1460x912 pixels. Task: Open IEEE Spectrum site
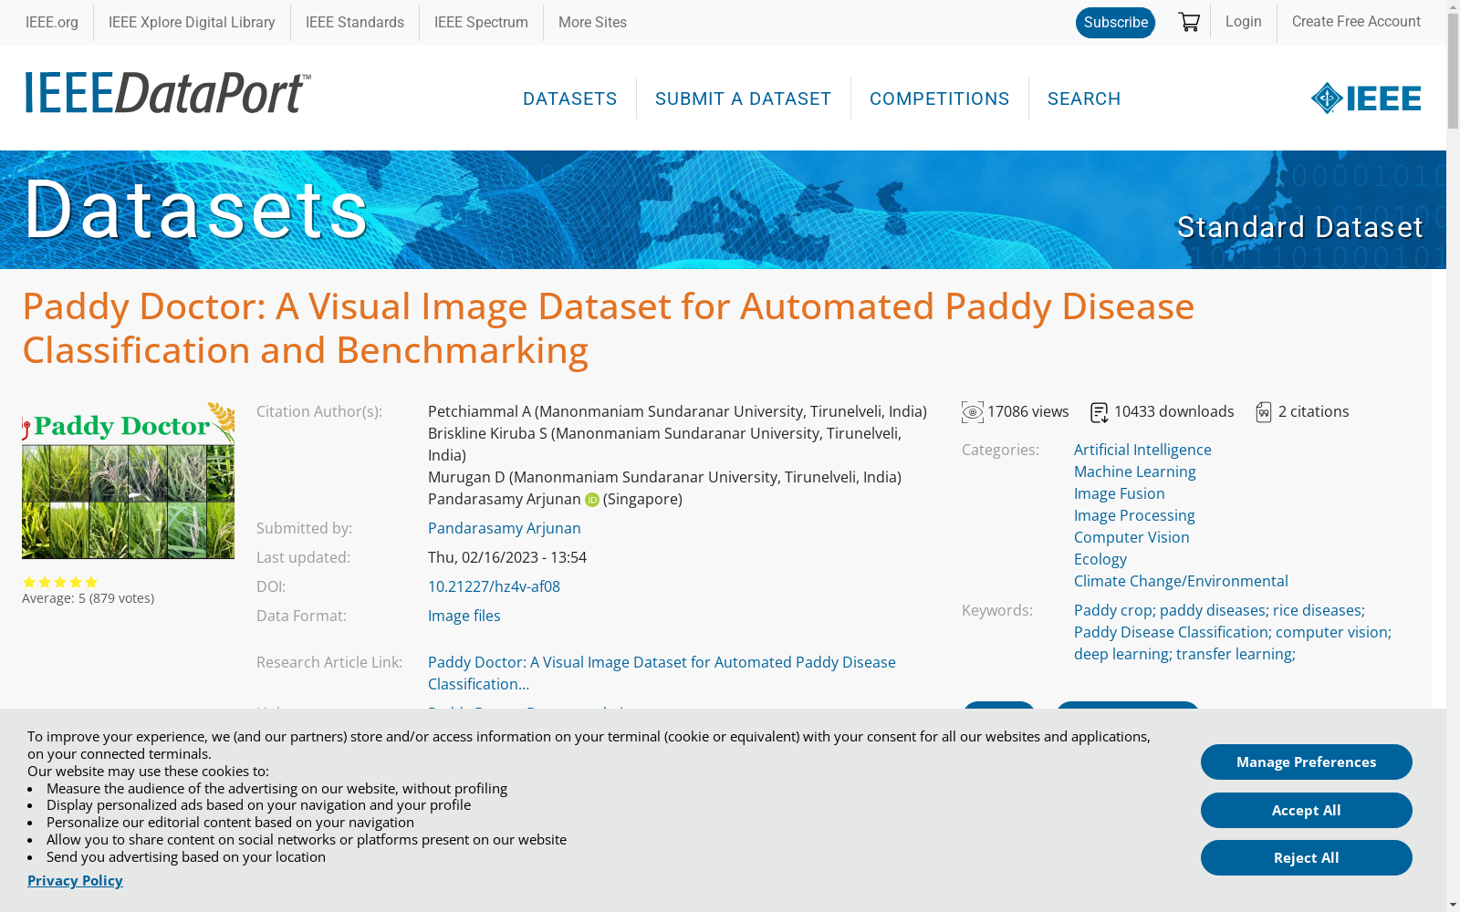[481, 23]
